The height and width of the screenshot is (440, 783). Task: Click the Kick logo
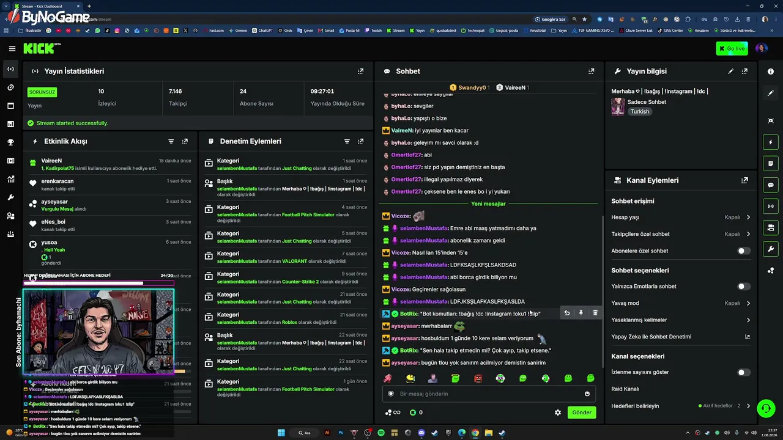[x=42, y=48]
